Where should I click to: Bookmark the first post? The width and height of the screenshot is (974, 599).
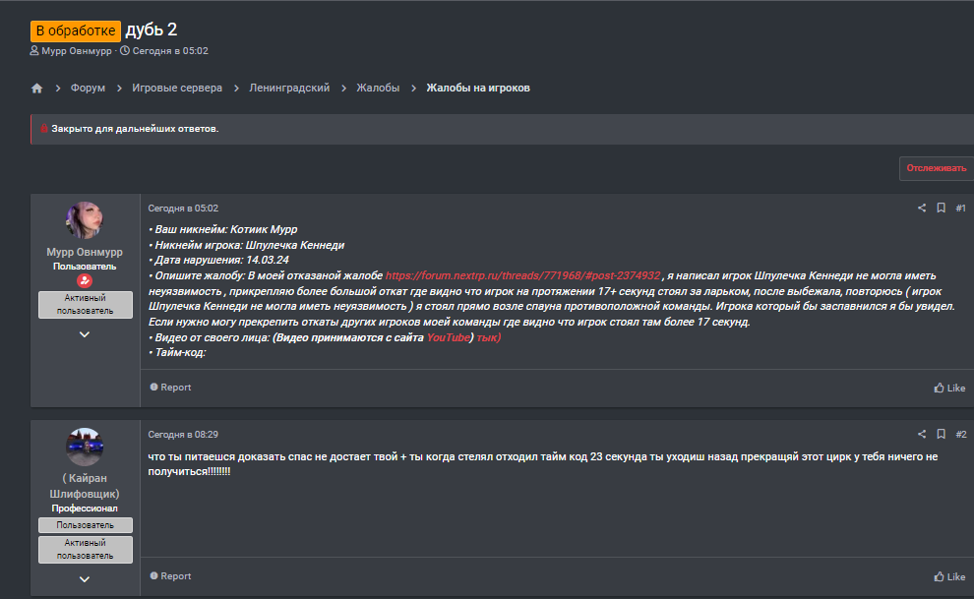941,208
